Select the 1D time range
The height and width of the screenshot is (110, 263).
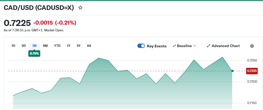coord(13,45)
